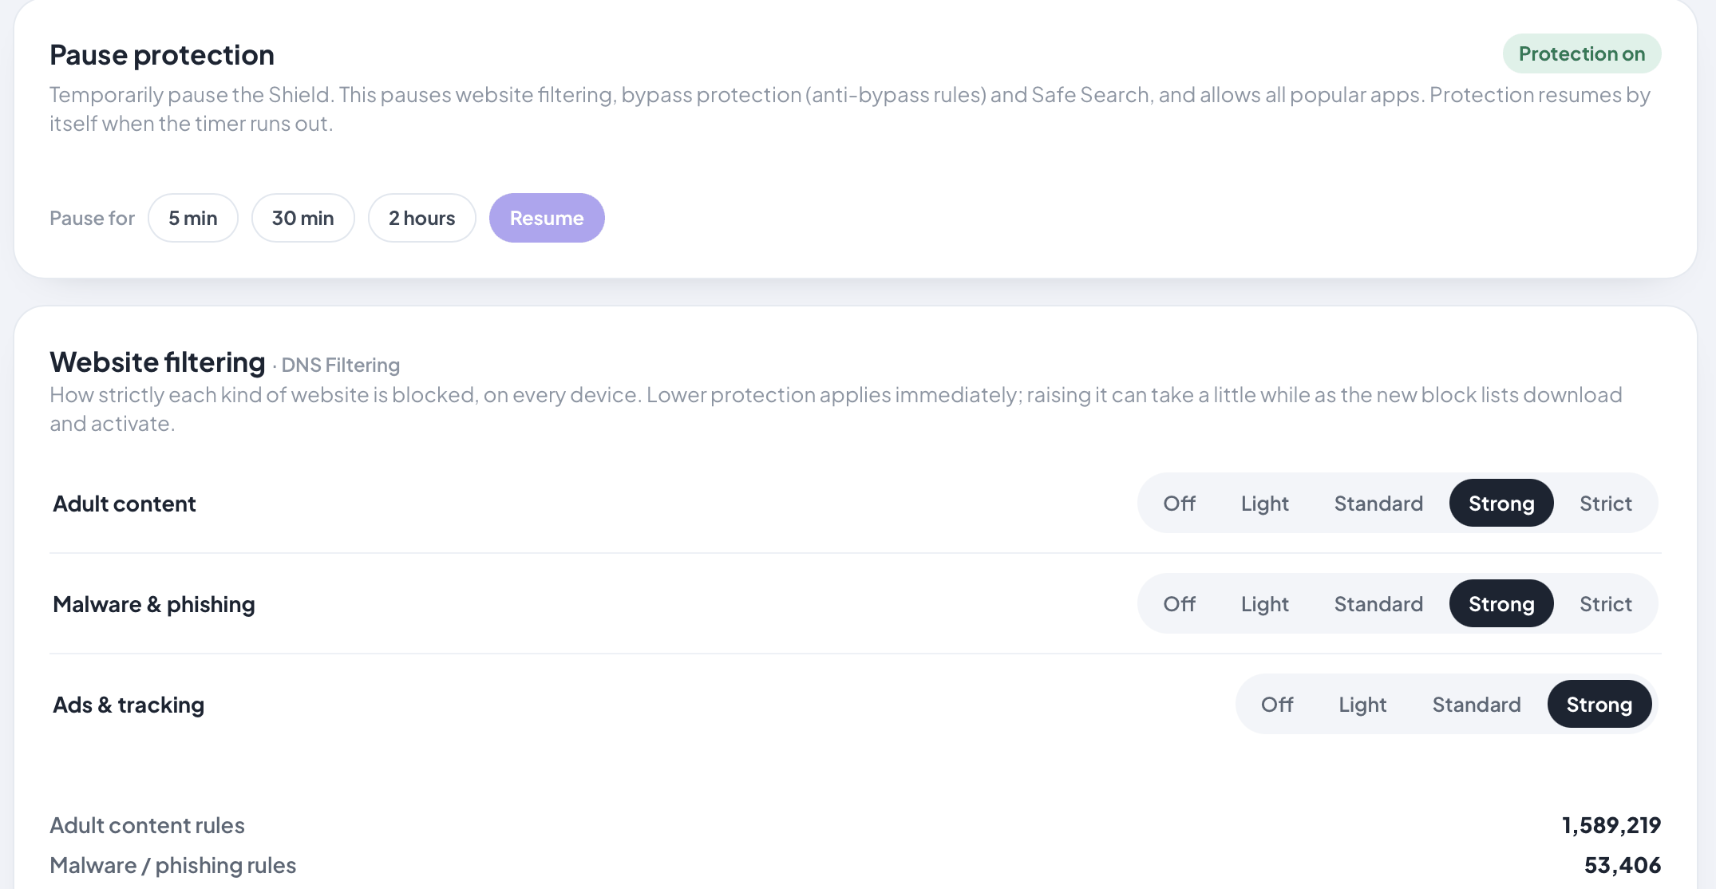Select Strong for Adult content

point(1501,503)
